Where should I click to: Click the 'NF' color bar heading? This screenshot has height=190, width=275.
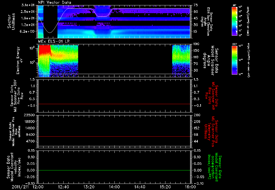click(234, 5)
